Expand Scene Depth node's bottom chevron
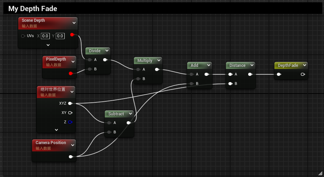The width and height of the screenshot is (324, 177). coord(48,45)
